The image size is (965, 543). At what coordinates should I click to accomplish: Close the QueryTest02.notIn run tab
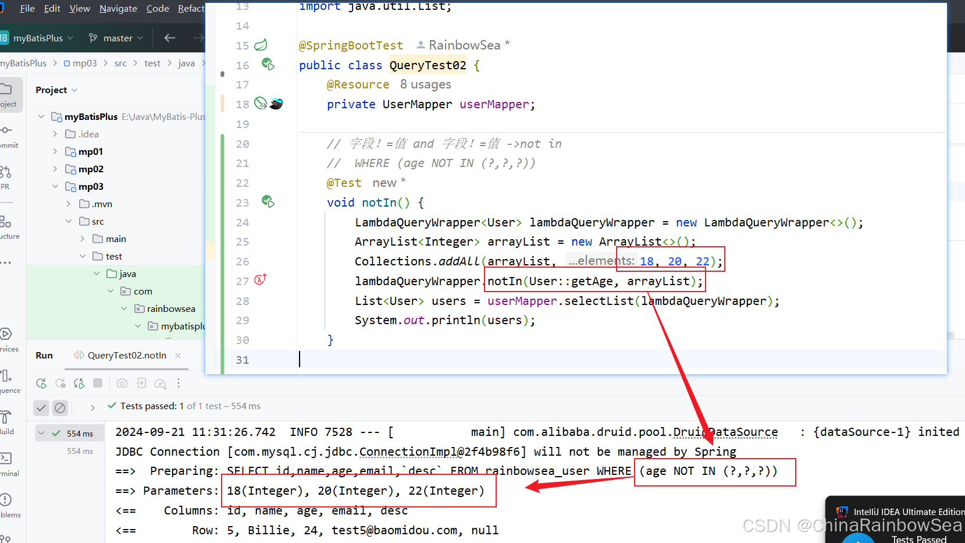click(178, 356)
